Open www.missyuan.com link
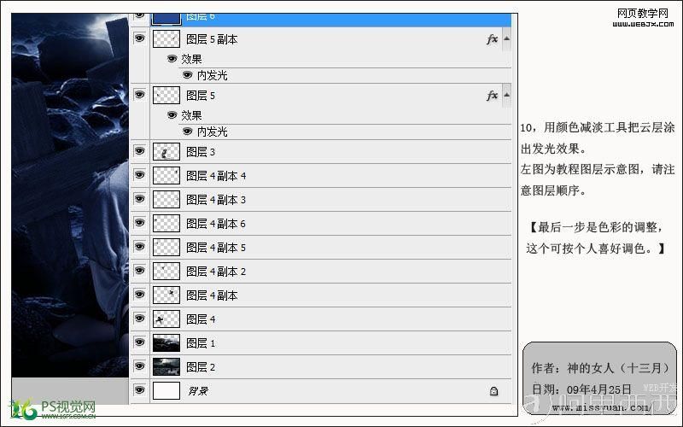This screenshot has height=427, width=683. pos(601,408)
